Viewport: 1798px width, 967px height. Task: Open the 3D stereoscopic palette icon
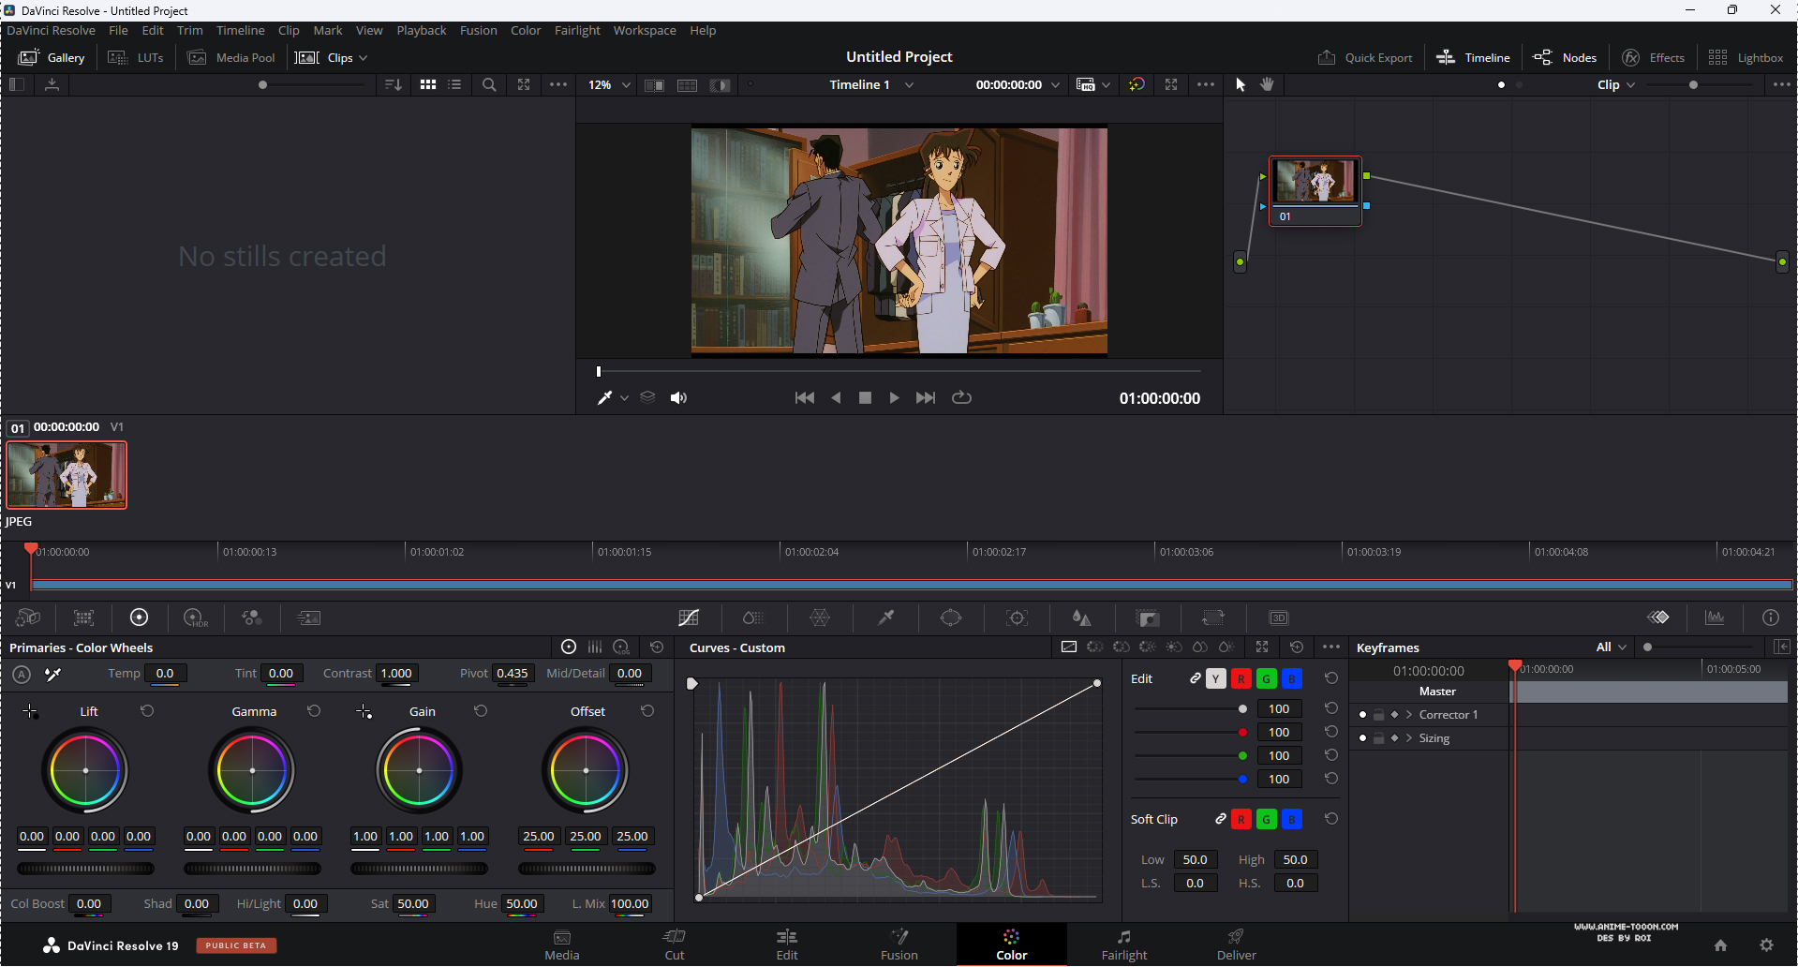point(1279,617)
